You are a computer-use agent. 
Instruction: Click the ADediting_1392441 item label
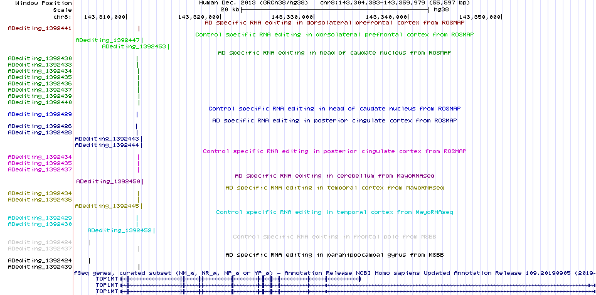click(x=40, y=28)
